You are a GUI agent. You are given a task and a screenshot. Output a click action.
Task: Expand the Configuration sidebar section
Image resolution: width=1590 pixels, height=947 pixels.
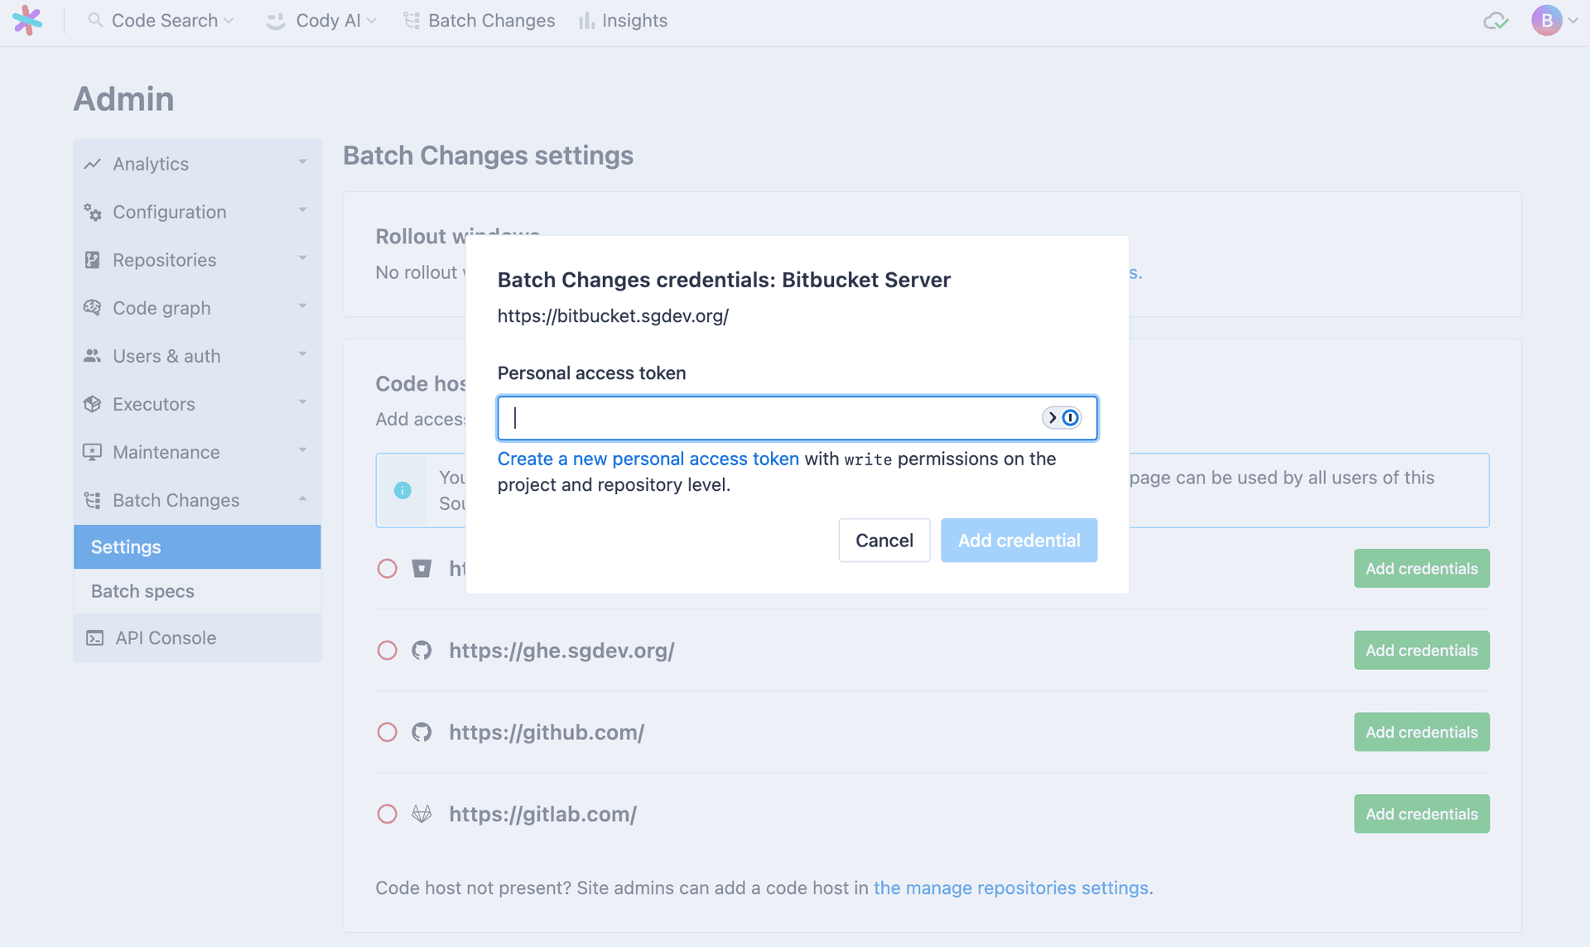[x=302, y=210]
